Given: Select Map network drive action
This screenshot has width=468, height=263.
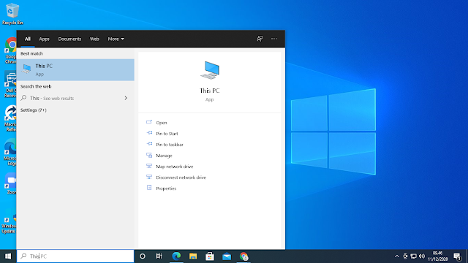Looking at the screenshot, I should 174,167.
